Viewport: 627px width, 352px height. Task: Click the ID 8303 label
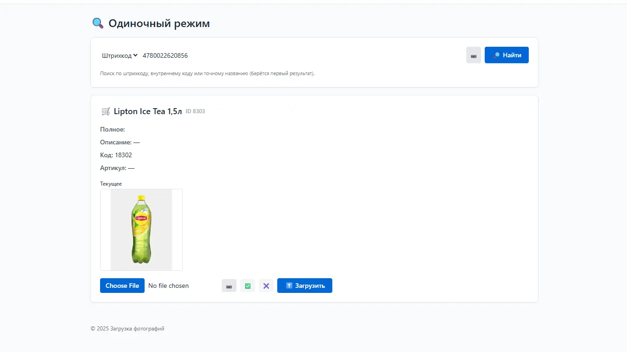pos(195,111)
